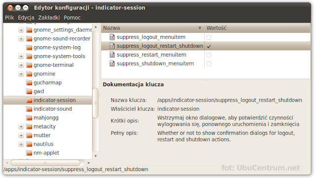Click the suppress_logout_restart_shutdown key icon

click(x=112, y=46)
